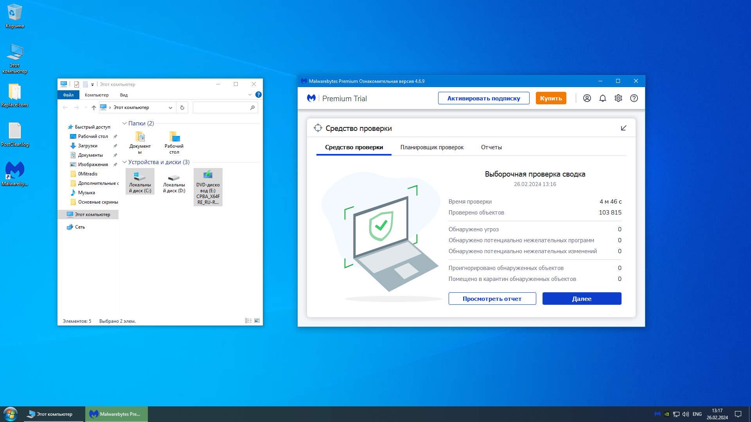
Task: Switch to large icons view toggle
Action: pos(257,321)
